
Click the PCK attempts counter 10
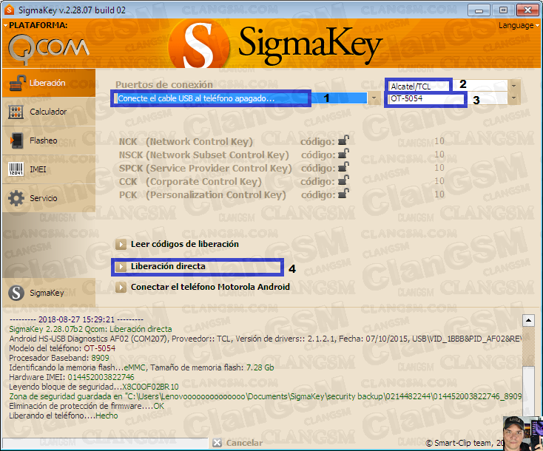439,194
